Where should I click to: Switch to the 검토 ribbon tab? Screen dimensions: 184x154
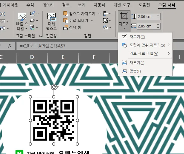tap(66, 5)
